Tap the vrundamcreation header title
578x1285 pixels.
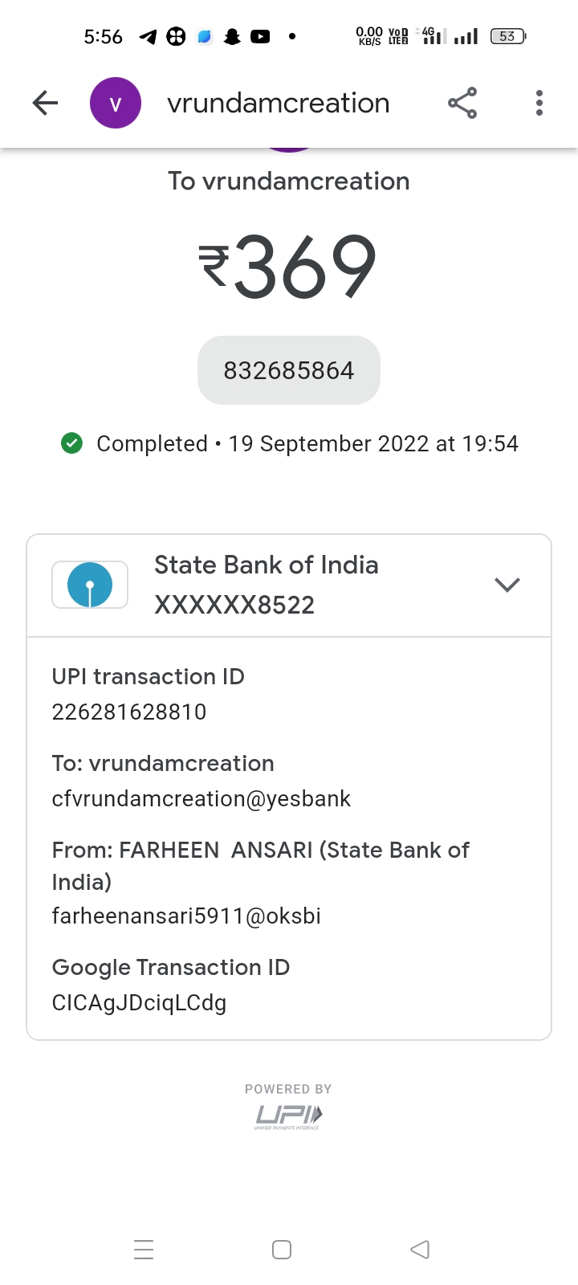point(278,103)
